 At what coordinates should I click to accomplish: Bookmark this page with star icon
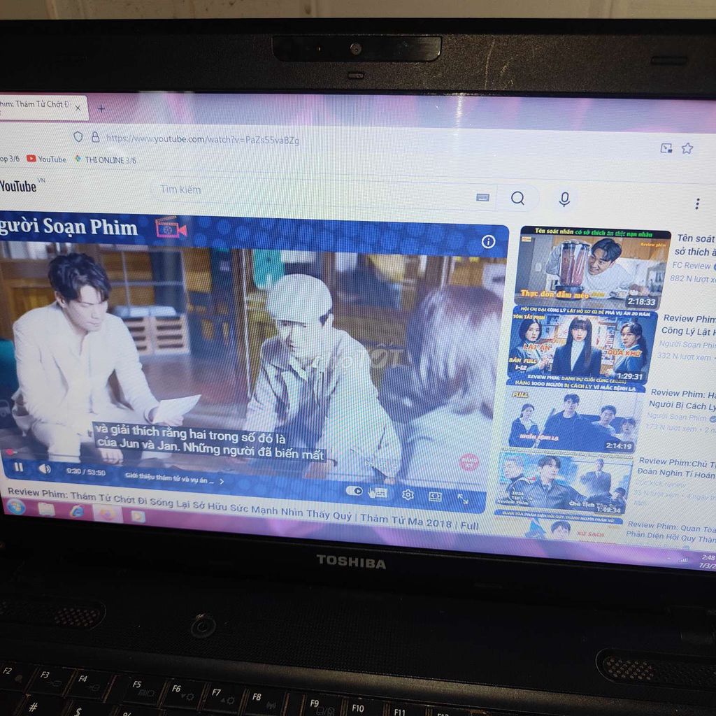pyautogui.click(x=687, y=148)
